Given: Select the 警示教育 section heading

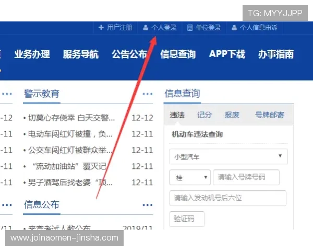Looking at the screenshot, I should [x=42, y=94].
